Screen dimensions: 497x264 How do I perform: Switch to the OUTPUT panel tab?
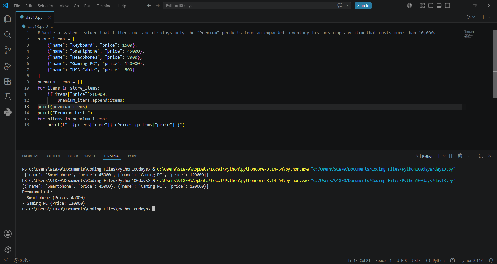pos(54,156)
